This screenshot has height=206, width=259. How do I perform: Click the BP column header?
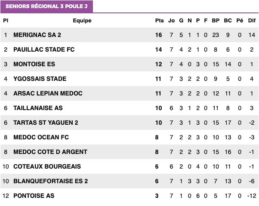point(216,21)
